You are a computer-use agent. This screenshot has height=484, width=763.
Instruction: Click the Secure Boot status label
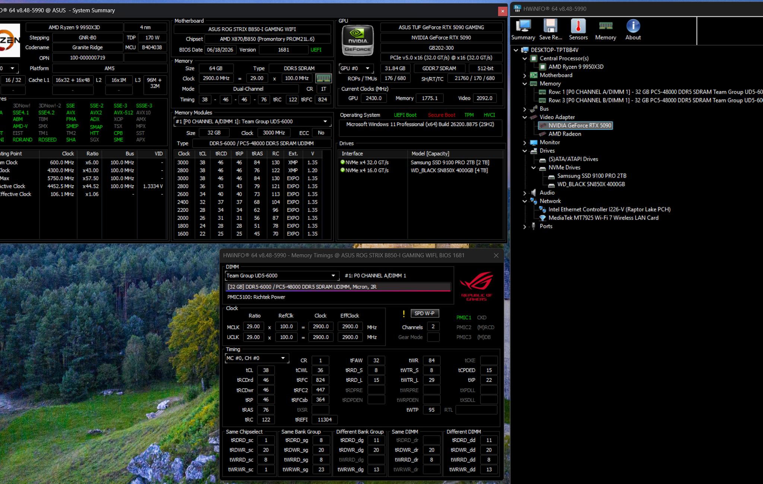tap(441, 115)
